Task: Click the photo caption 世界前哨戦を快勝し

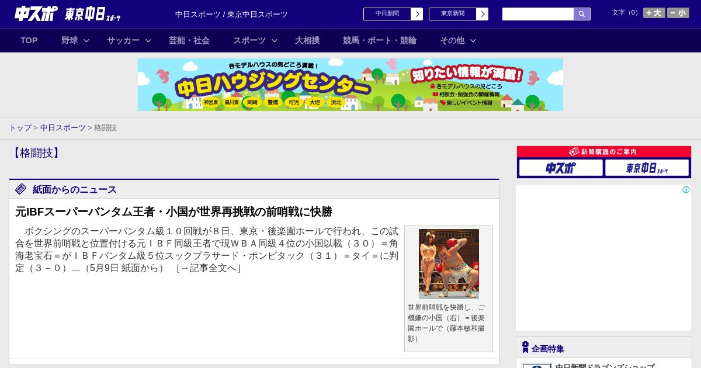Action: pyautogui.click(x=446, y=322)
